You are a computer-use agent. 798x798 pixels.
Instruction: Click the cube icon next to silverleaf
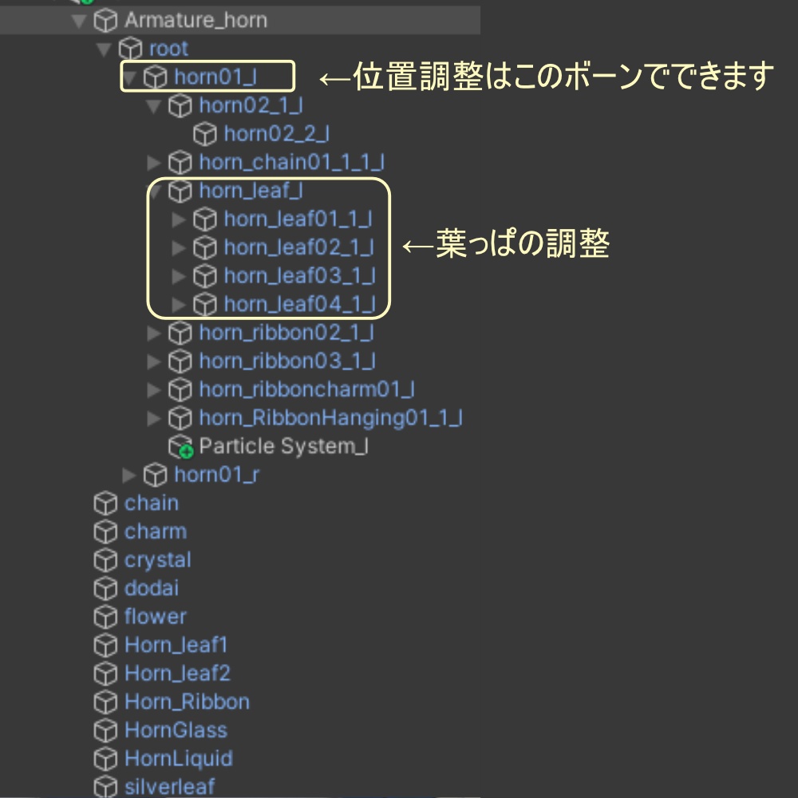(x=105, y=787)
